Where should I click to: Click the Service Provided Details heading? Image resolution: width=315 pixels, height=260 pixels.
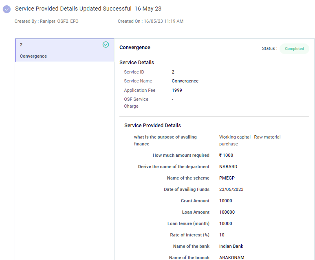(152, 126)
